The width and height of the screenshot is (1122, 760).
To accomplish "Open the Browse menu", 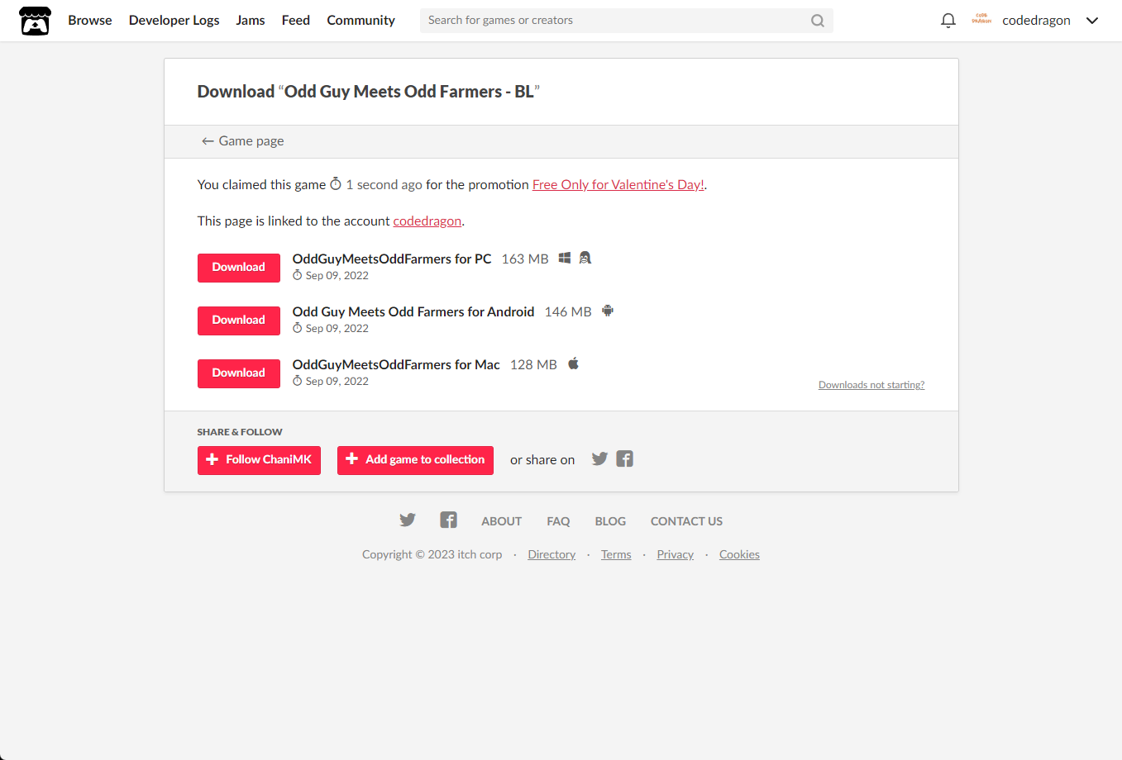I will tap(90, 21).
